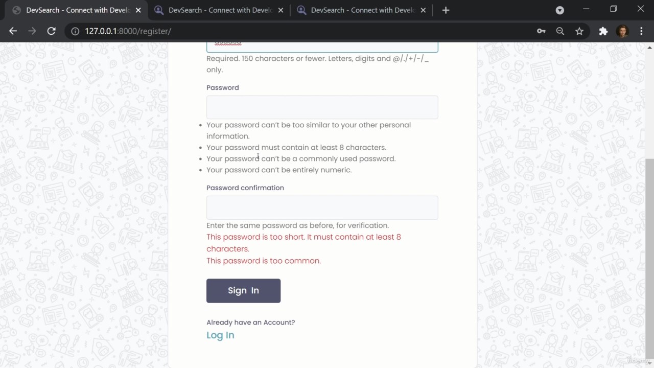Focus the Password input field
Image resolution: width=654 pixels, height=368 pixels.
[322, 107]
